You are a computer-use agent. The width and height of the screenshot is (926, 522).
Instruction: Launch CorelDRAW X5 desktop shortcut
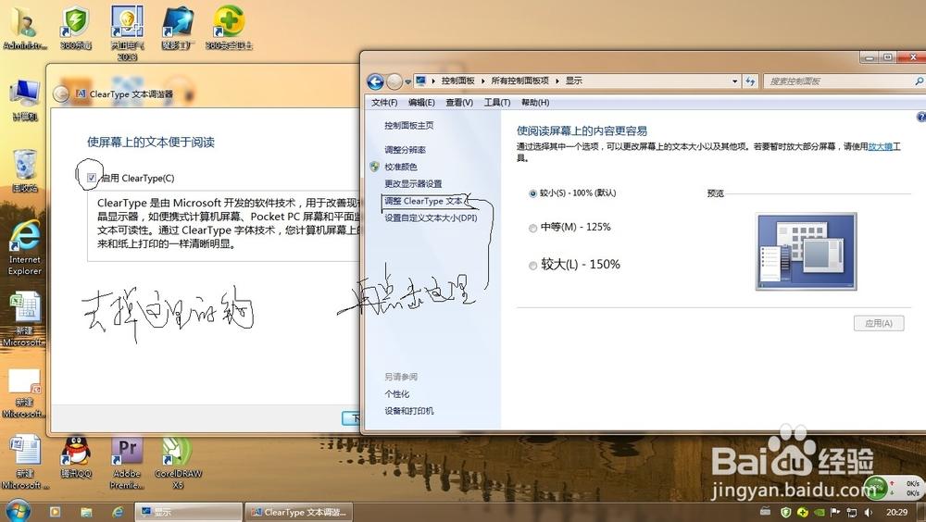178,463
